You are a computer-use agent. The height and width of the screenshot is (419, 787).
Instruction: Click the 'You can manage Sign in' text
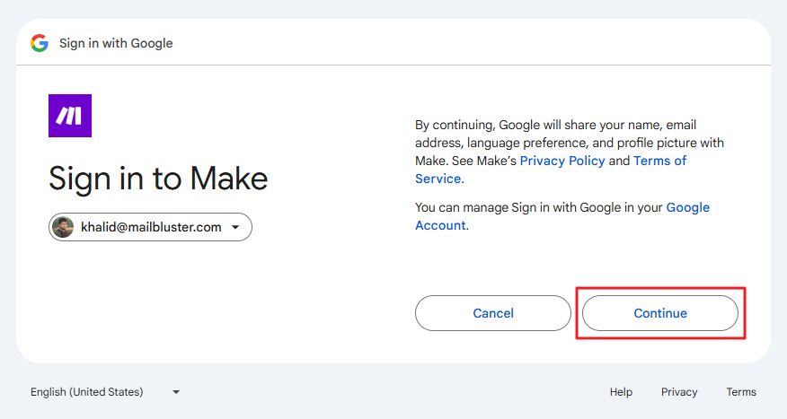pos(539,207)
